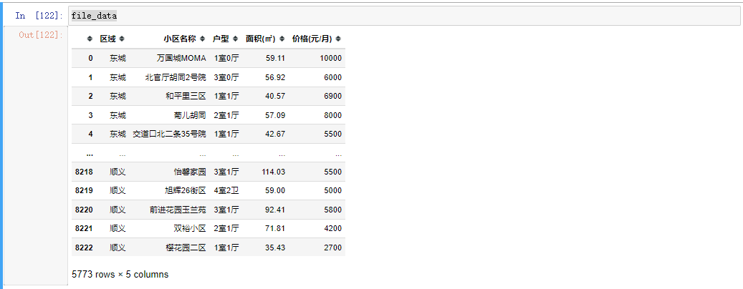Select price 5000 cell
Viewport: 743px width, 289px height.
333,190
